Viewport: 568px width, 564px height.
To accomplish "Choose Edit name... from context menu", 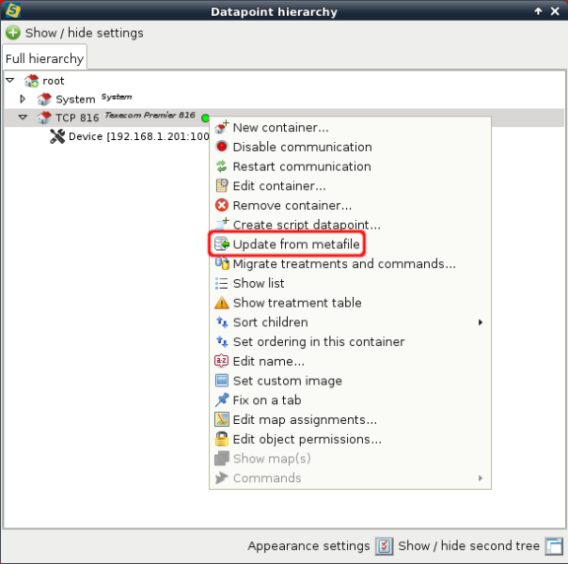I will 268,361.
